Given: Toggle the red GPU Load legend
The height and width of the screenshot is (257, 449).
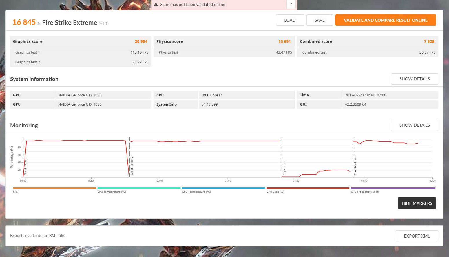Looking at the screenshot, I should 308,188.
